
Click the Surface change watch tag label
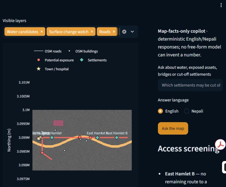coord(69,32)
